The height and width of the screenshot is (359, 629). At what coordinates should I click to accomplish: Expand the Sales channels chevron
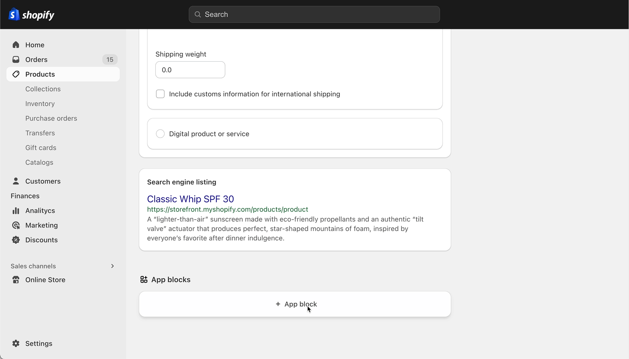click(x=113, y=266)
